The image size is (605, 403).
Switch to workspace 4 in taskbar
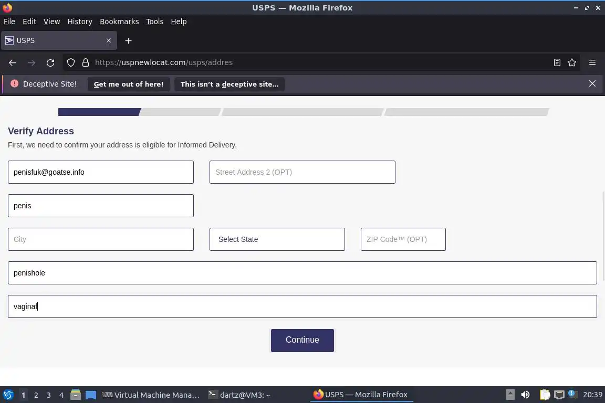pos(61,395)
